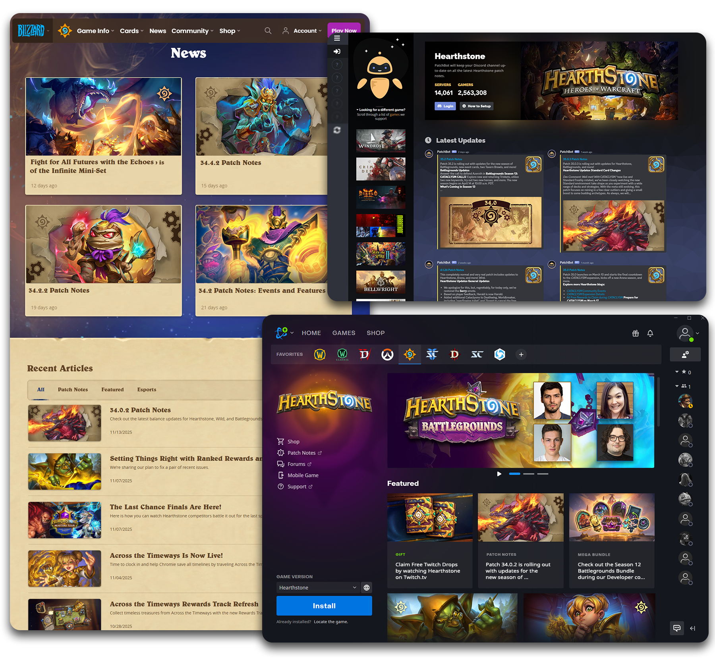Open the Echoes of the Infinite Mini-Set article
The height and width of the screenshot is (658, 715).
click(104, 136)
